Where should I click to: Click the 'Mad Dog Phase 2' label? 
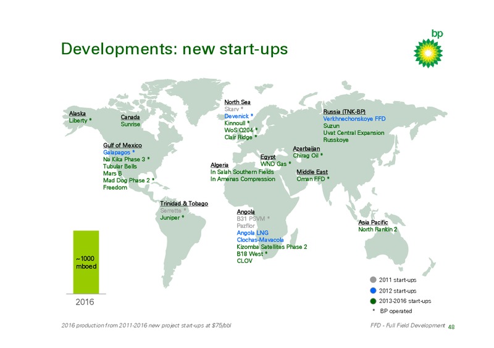(x=126, y=180)
